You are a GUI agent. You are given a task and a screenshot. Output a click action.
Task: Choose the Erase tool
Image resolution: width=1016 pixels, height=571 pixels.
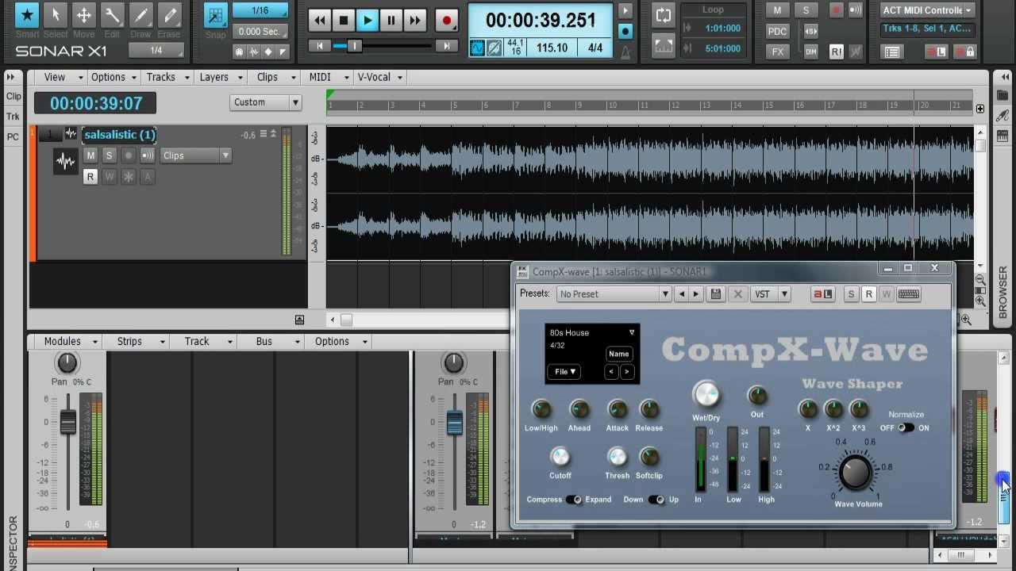(x=168, y=15)
